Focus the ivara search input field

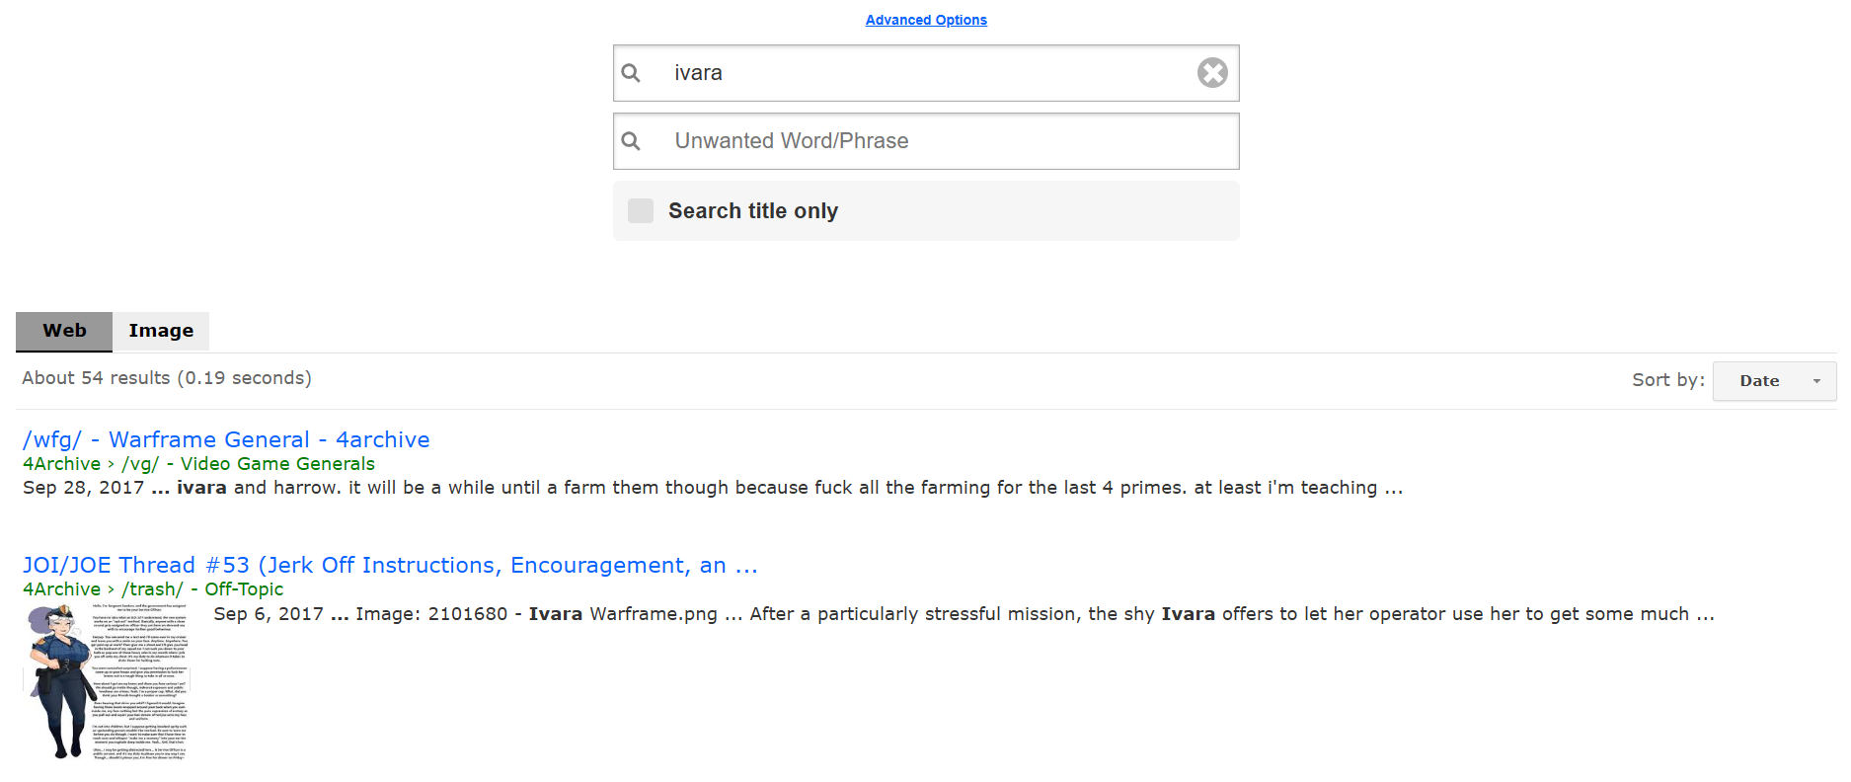click(918, 73)
